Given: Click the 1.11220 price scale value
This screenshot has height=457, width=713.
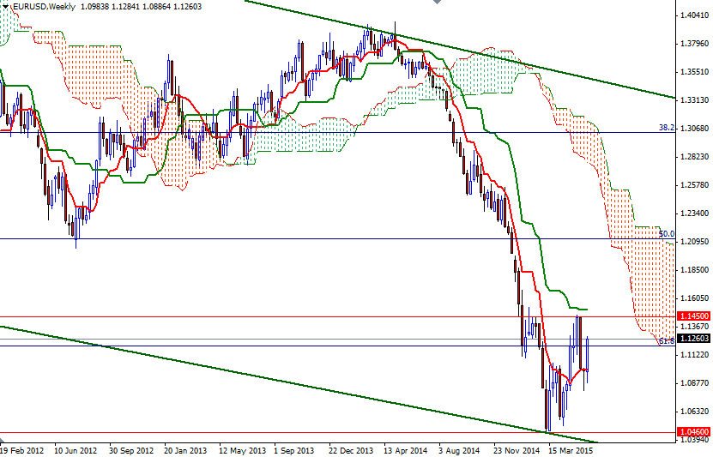Looking at the screenshot, I should (694, 355).
